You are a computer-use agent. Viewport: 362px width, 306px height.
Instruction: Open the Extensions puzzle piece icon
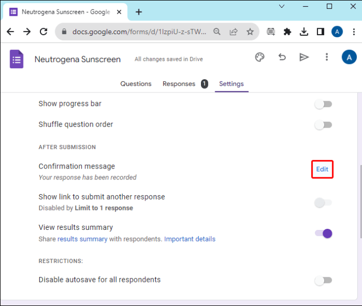pyautogui.click(x=287, y=31)
